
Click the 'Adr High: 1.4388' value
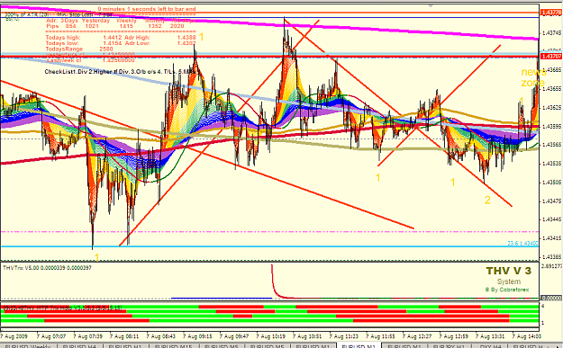pyautogui.click(x=160, y=37)
